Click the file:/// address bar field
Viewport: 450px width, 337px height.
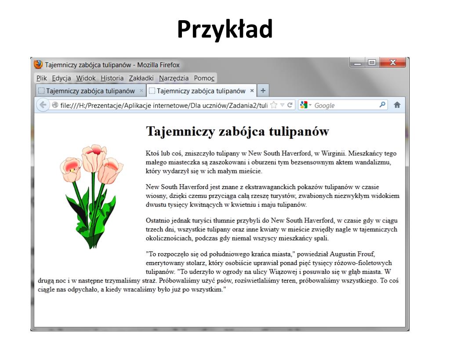163,105
